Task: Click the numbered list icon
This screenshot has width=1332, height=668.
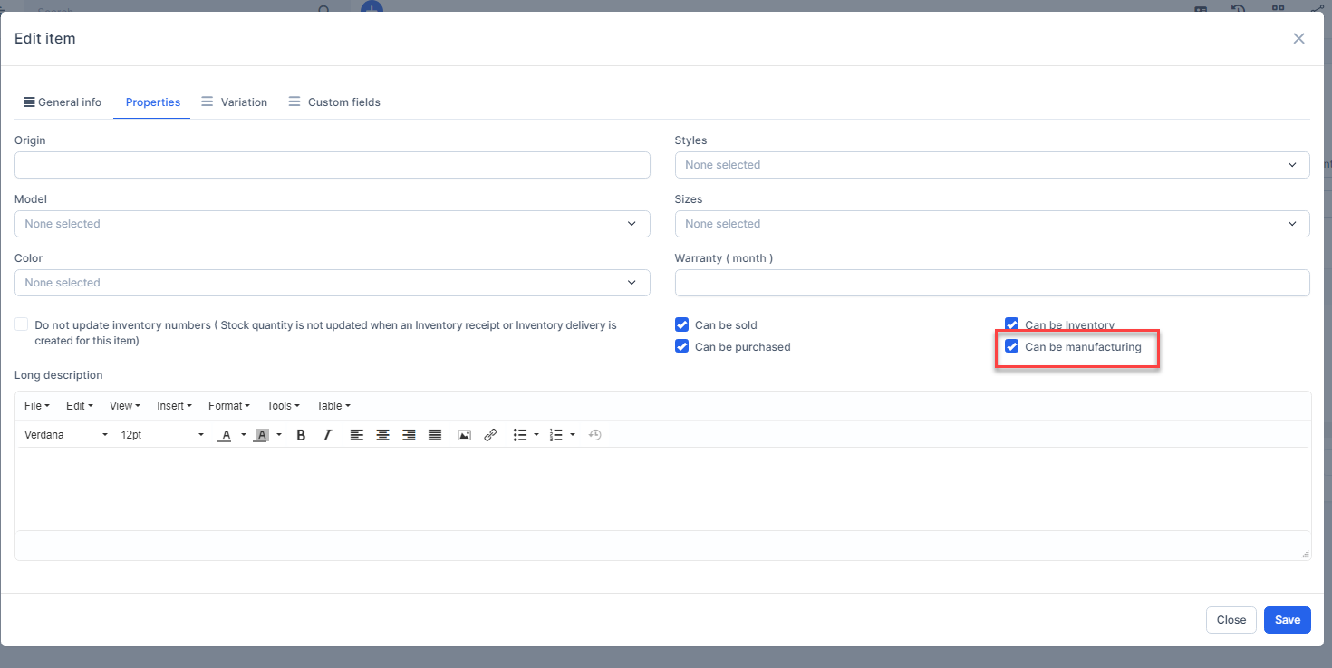Action: click(556, 435)
